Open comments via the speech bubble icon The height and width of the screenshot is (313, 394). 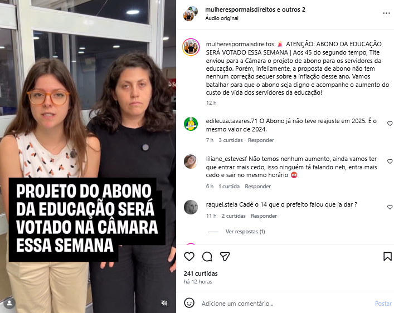point(207,257)
